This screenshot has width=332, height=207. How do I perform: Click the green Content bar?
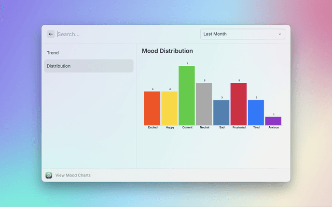(x=187, y=96)
